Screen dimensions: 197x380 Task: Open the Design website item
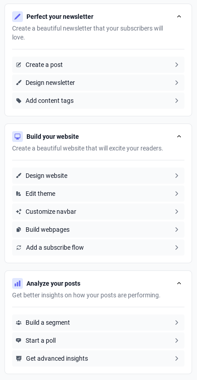click(x=98, y=176)
